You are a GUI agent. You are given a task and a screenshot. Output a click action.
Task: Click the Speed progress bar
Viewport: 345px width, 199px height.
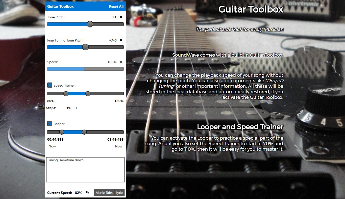pyautogui.click(x=85, y=69)
